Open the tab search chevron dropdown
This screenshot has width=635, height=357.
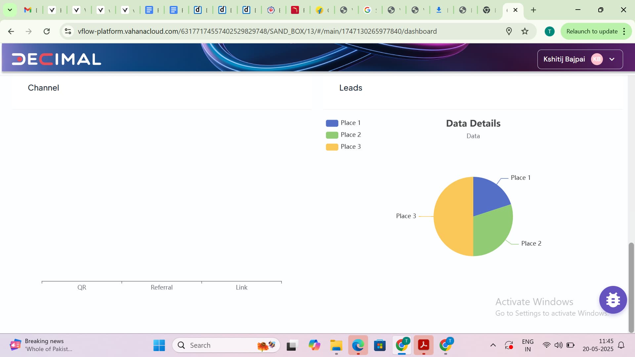10,10
